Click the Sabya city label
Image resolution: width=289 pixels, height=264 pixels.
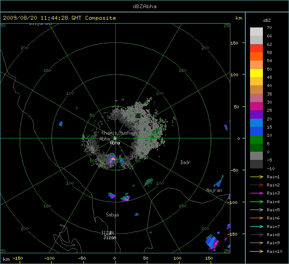112,215
